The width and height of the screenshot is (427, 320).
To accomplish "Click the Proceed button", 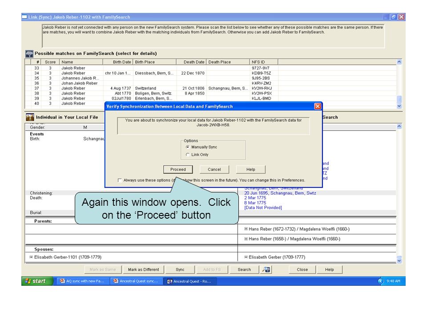I will (178, 169).
